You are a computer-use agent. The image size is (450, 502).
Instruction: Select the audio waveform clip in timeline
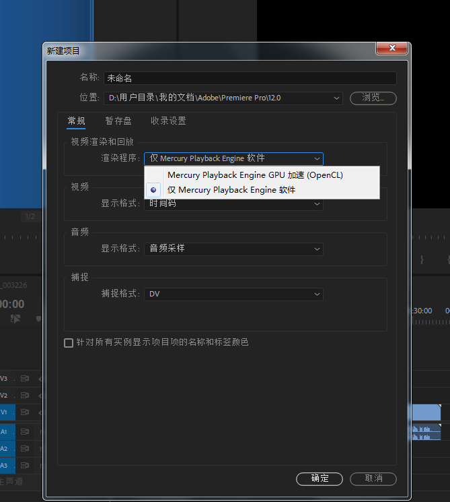tap(426, 432)
